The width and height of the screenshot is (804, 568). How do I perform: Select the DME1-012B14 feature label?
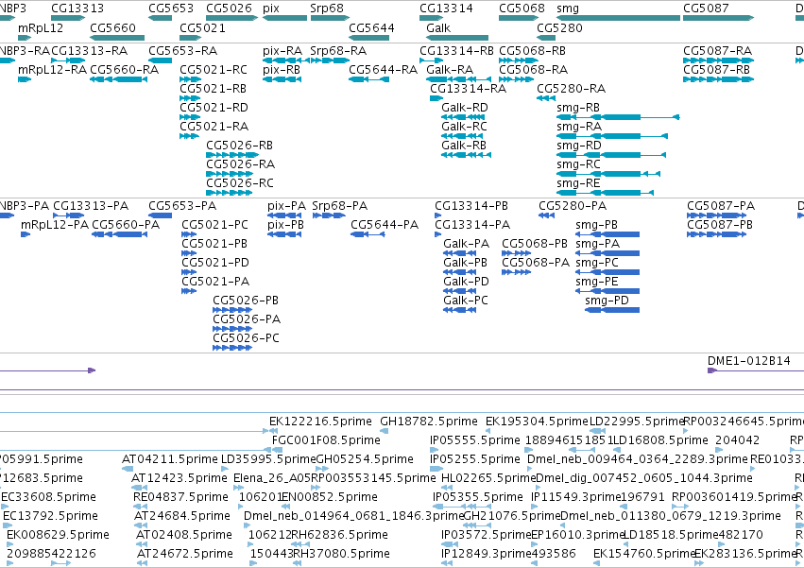[749, 361]
